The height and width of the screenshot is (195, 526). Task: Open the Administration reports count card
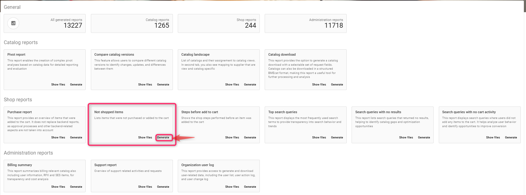coord(306,23)
